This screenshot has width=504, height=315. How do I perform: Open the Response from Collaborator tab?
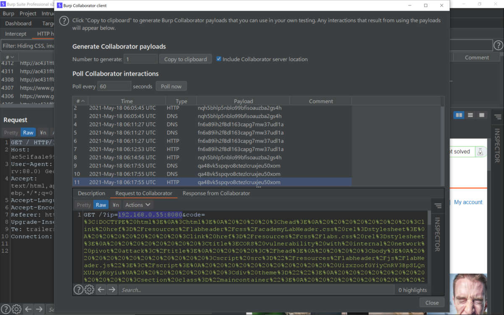(216, 193)
